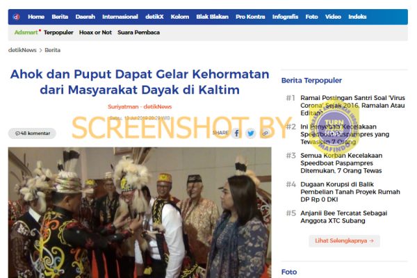Go to the Internasional menu section
This screenshot has width=417, height=278.
pyautogui.click(x=120, y=17)
